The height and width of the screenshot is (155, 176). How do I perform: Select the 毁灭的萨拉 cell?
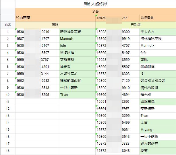pyautogui.click(x=158, y=144)
